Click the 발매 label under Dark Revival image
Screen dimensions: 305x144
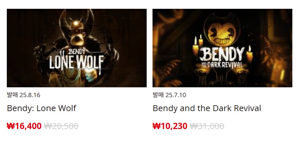158,95
